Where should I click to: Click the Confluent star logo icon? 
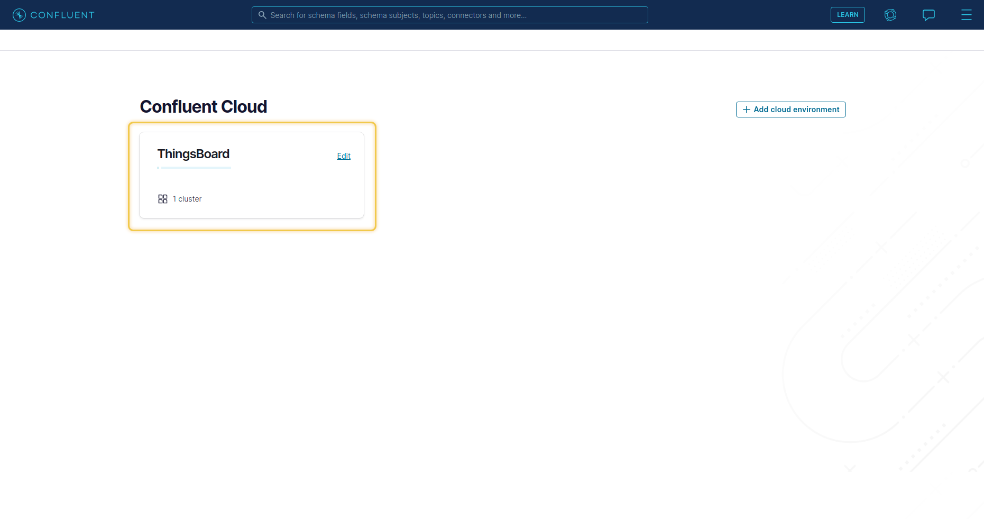pyautogui.click(x=19, y=15)
